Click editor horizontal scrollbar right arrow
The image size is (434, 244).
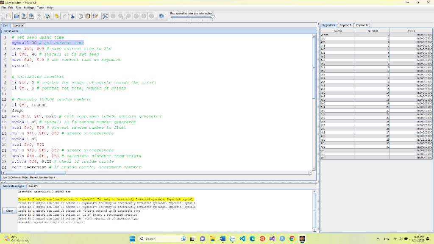pyautogui.click(x=310, y=173)
